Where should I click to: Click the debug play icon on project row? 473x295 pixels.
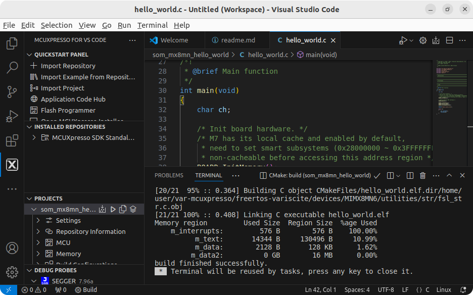pyautogui.click(x=113, y=209)
